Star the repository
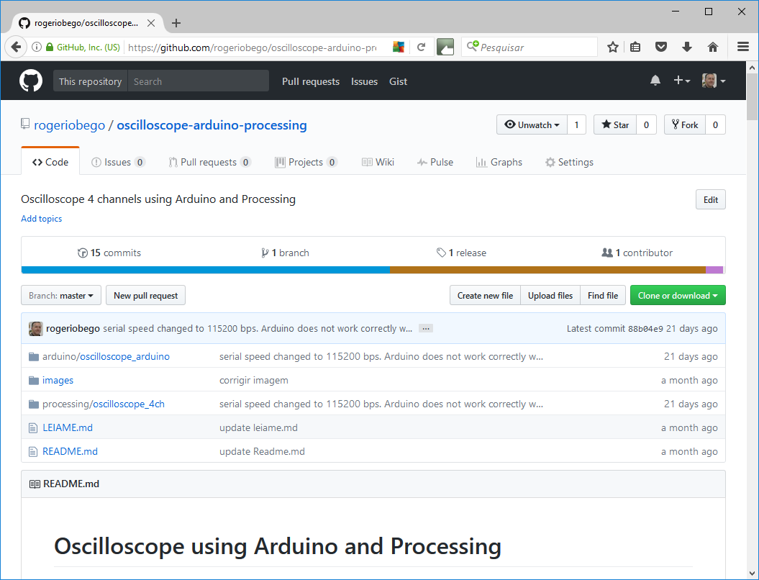 (x=614, y=124)
